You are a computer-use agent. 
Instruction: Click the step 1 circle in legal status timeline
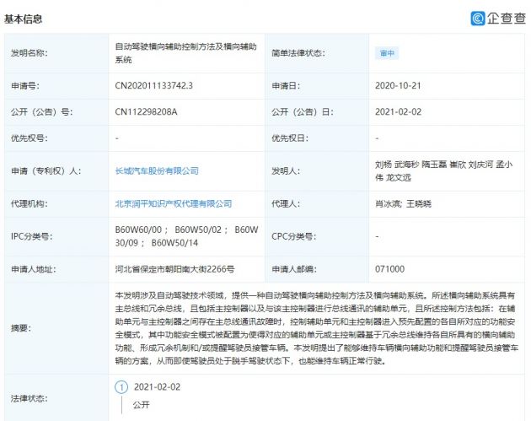[121, 386]
